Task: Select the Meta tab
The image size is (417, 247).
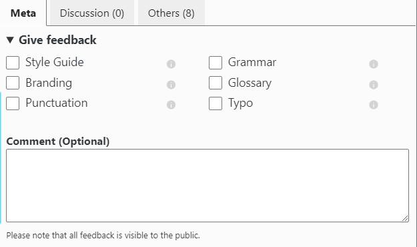Action: click(x=23, y=13)
